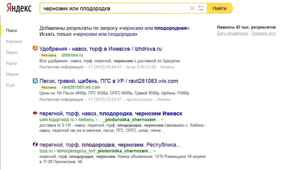Click the Найти search button

point(220,8)
